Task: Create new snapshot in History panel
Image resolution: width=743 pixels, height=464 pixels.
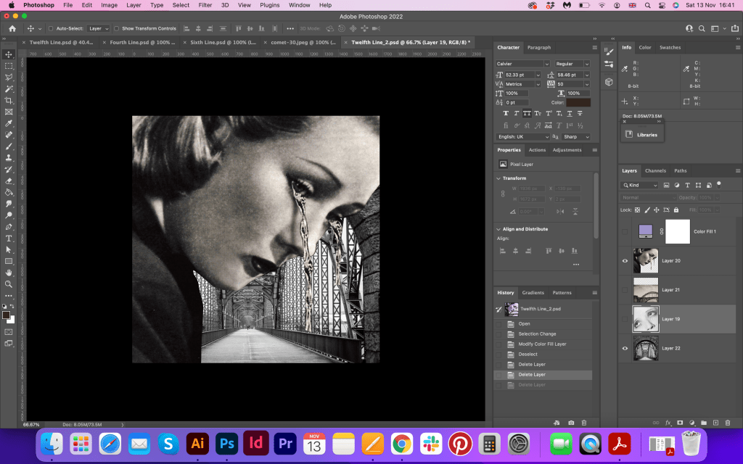Action: [571, 422]
